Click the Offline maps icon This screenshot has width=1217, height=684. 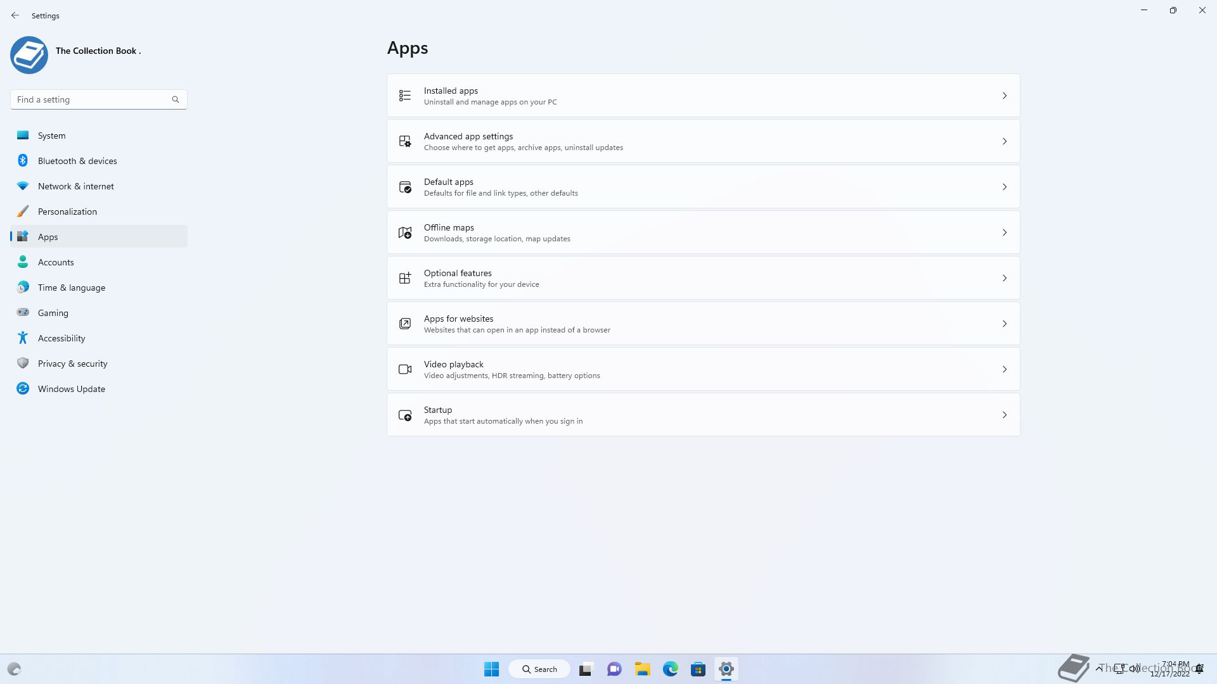tap(405, 232)
